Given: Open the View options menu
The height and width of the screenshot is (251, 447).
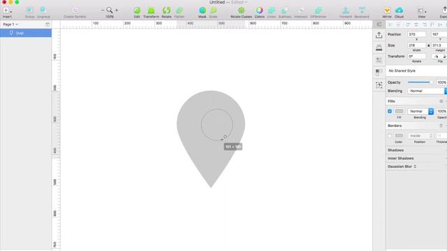Looking at the screenshot, I should pyautogui.click(x=422, y=11).
